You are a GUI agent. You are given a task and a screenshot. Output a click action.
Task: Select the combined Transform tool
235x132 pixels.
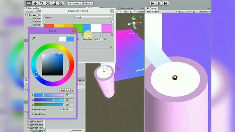click(x=61, y=3)
